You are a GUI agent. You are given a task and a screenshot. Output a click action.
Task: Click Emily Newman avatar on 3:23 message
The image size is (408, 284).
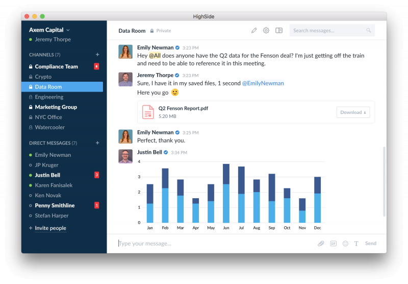pos(125,52)
